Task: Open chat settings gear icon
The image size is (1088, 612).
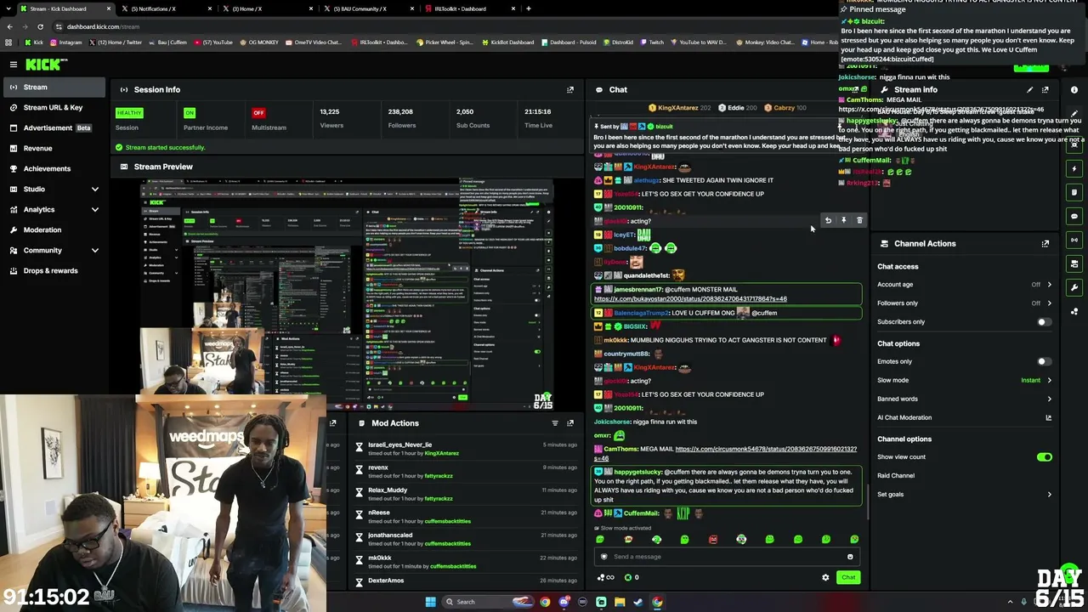Action: coord(825,578)
